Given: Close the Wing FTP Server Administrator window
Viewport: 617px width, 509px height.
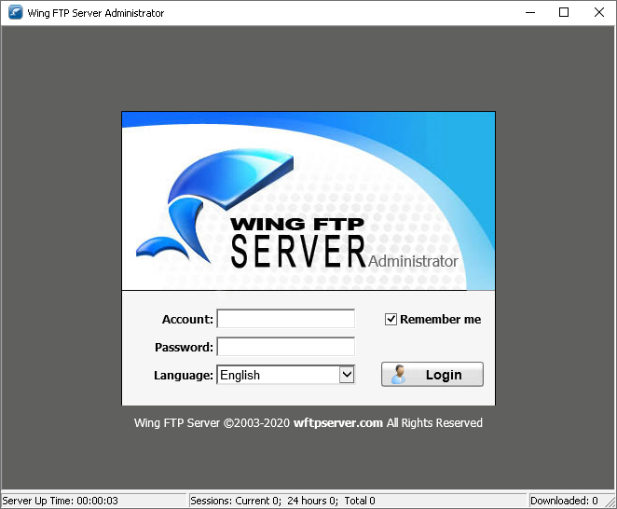Looking at the screenshot, I should [x=599, y=13].
